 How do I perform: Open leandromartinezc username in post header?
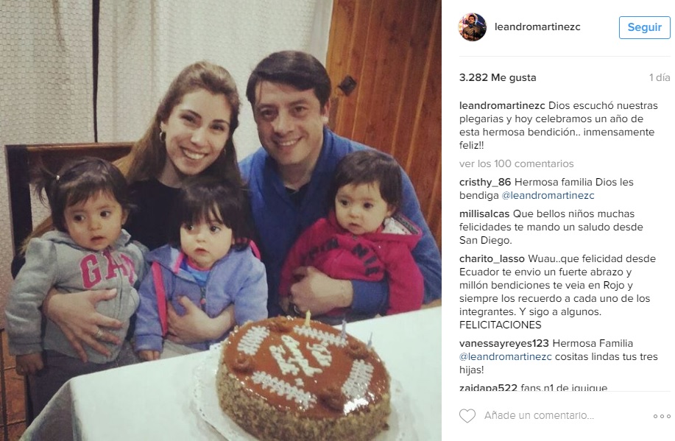click(x=537, y=27)
